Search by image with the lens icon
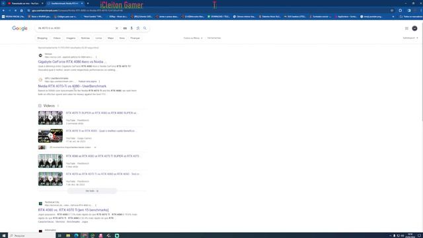 pos(138,28)
